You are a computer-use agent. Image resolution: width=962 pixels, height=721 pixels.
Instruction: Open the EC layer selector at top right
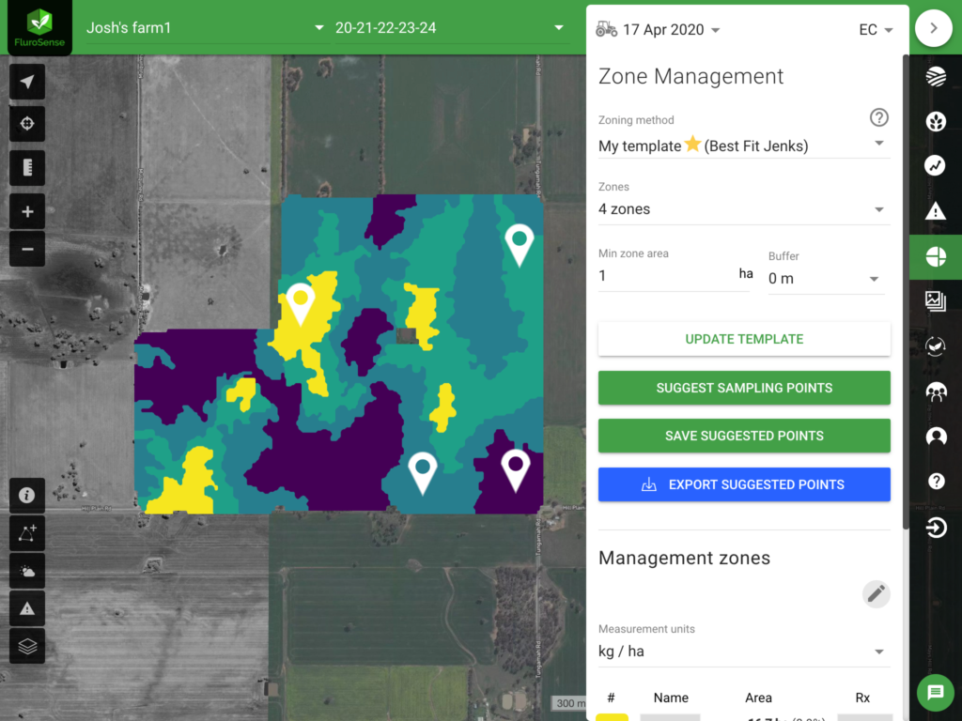click(x=873, y=29)
